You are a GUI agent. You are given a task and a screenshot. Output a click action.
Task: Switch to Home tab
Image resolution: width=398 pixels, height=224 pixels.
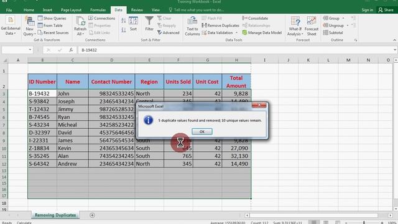(29, 10)
